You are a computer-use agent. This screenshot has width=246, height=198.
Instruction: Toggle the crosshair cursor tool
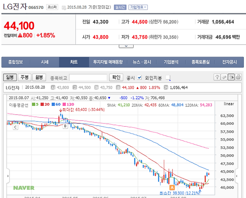tap(231, 77)
